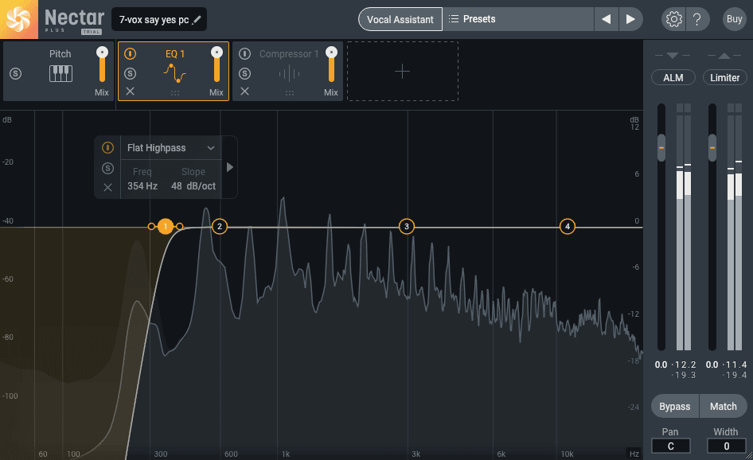Click left bandwidth handle of node 1
Viewport: 753px width, 460px height.
tap(151, 226)
